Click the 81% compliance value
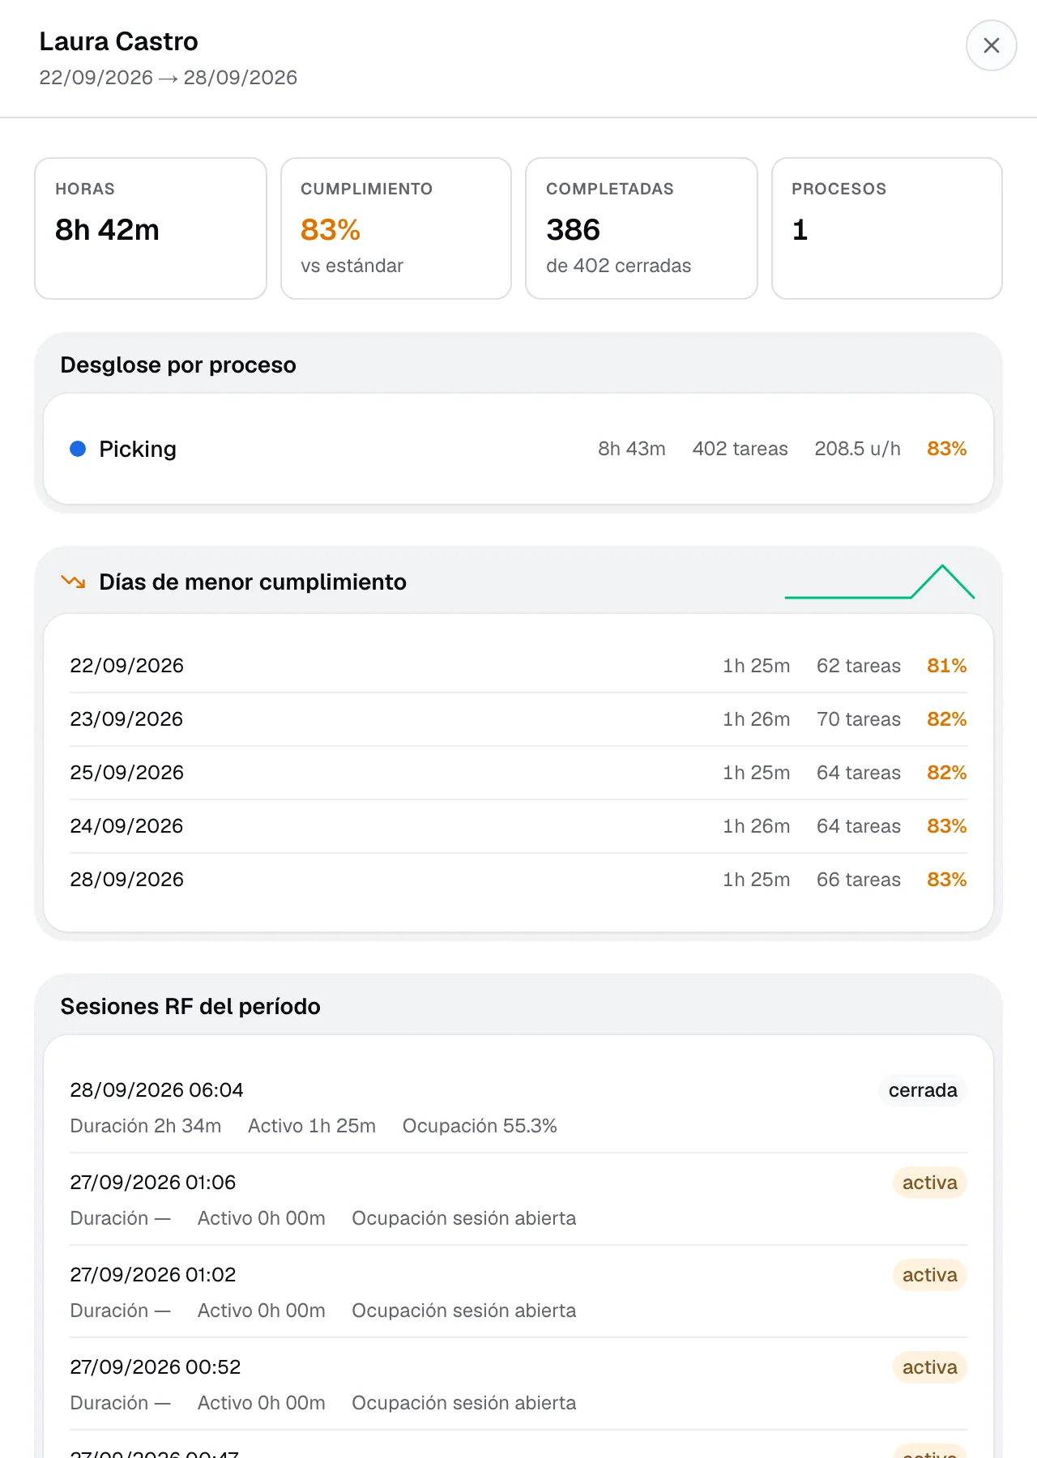Viewport: 1037px width, 1458px height. pyautogui.click(x=947, y=666)
